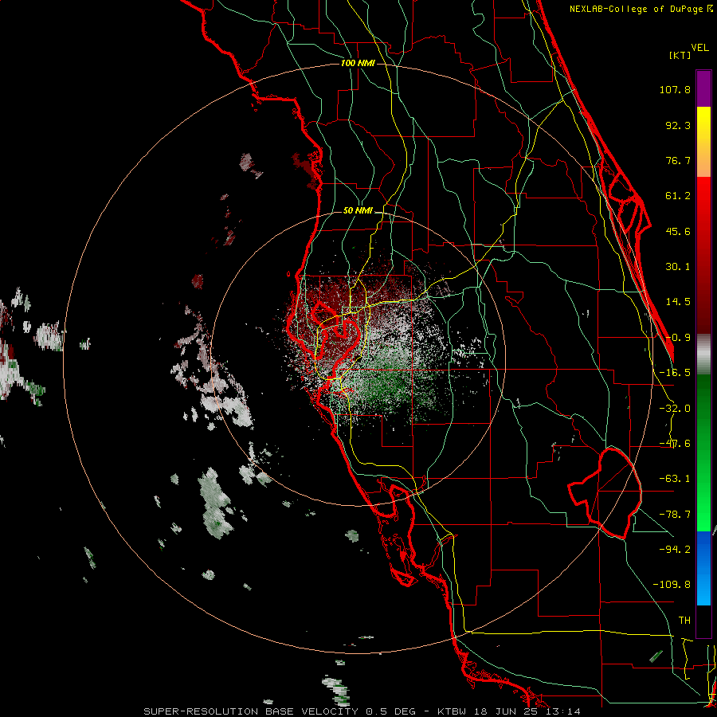Screen dimensions: 717x717
Task: Click the 50 NMI range ring label
Action: pyautogui.click(x=358, y=211)
